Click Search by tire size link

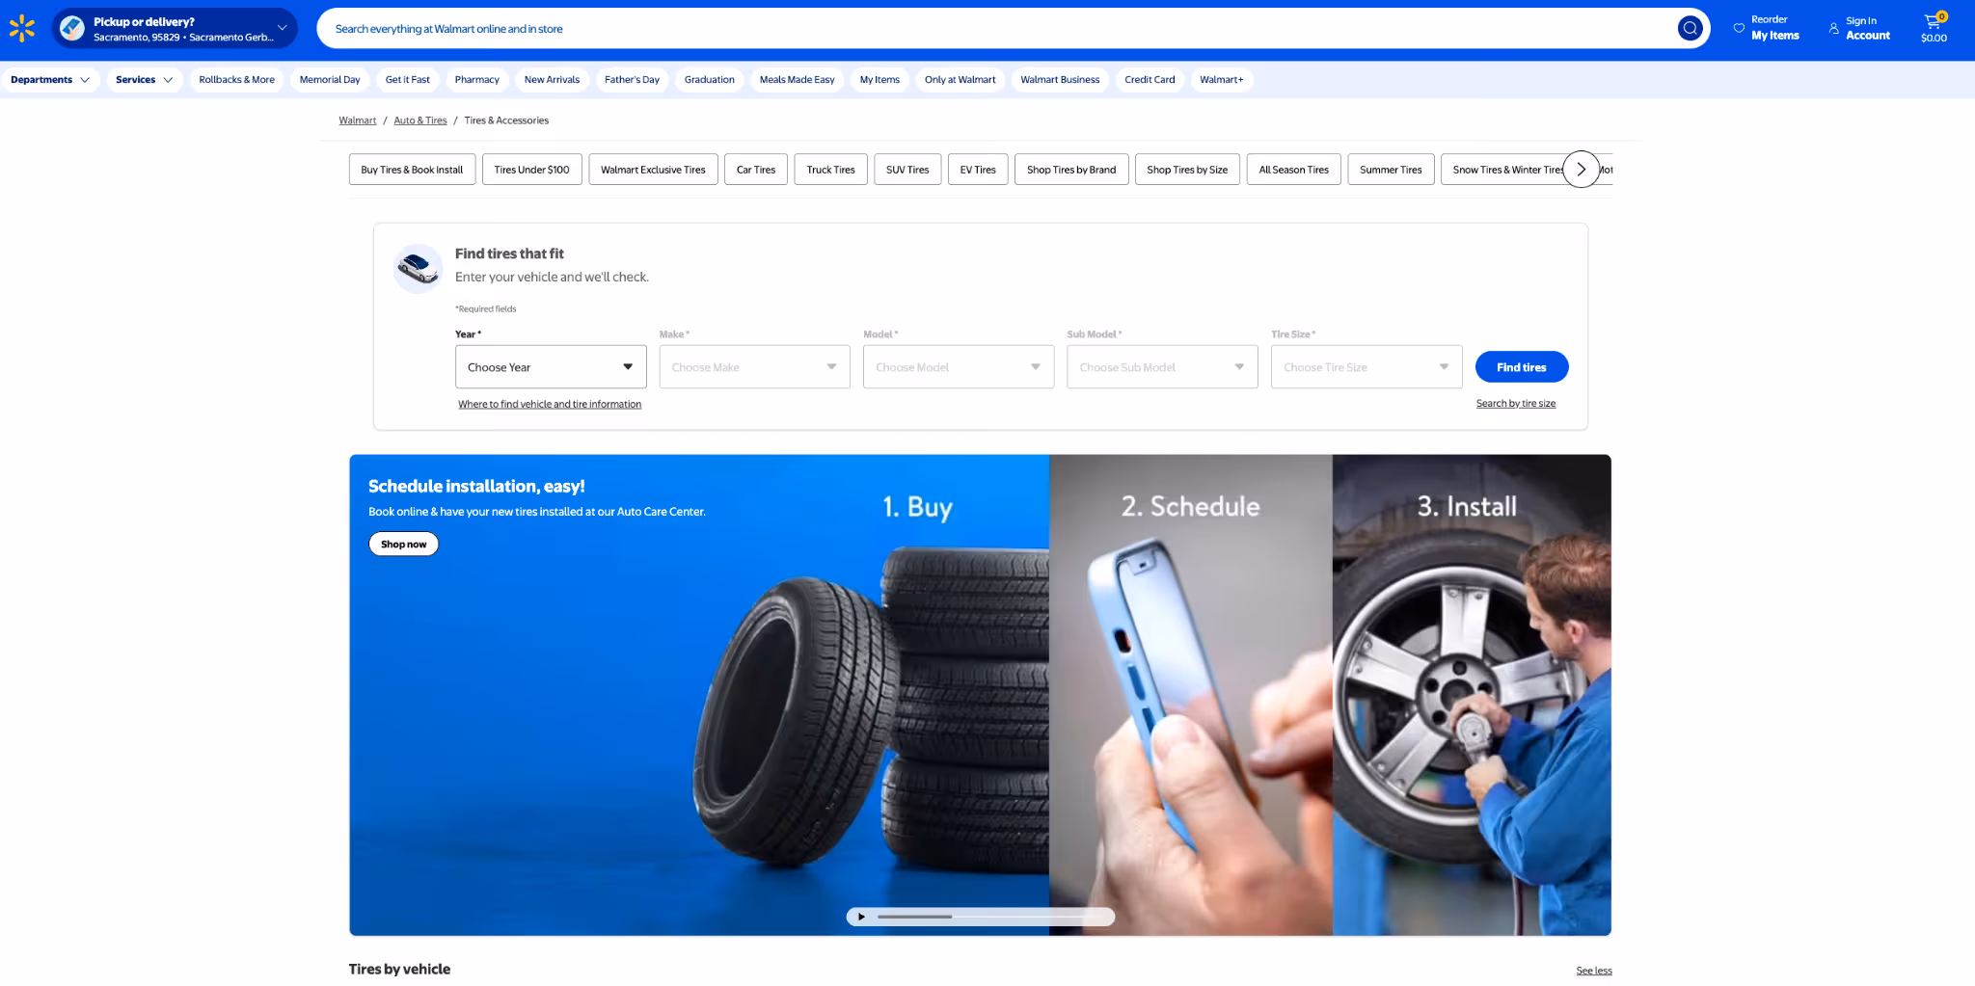coord(1516,404)
